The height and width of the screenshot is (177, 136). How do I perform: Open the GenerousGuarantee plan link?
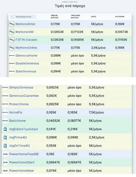24,96
